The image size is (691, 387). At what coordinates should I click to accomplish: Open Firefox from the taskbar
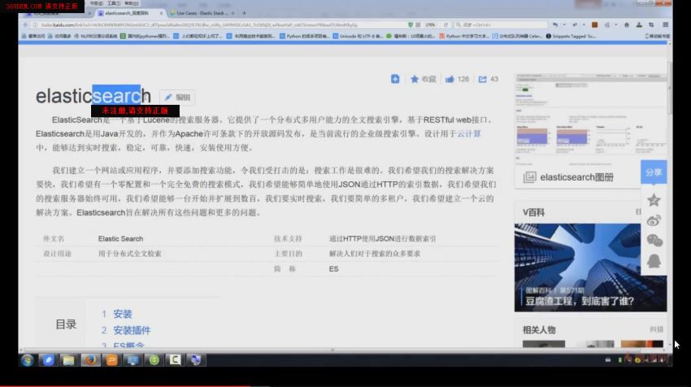(x=90, y=360)
